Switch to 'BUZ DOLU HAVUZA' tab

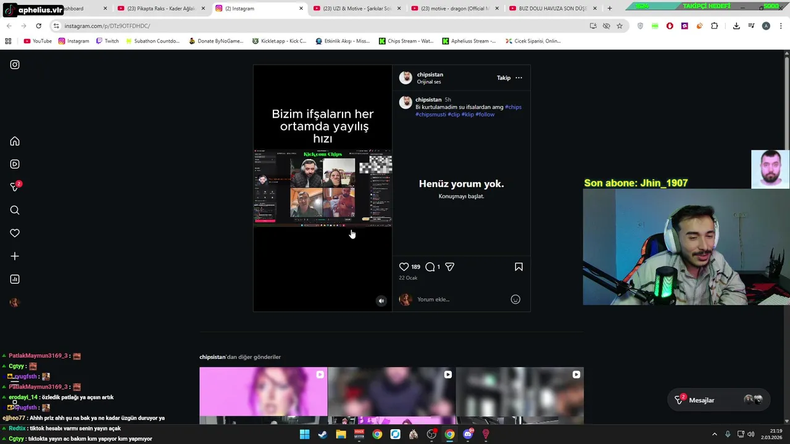[x=552, y=9]
